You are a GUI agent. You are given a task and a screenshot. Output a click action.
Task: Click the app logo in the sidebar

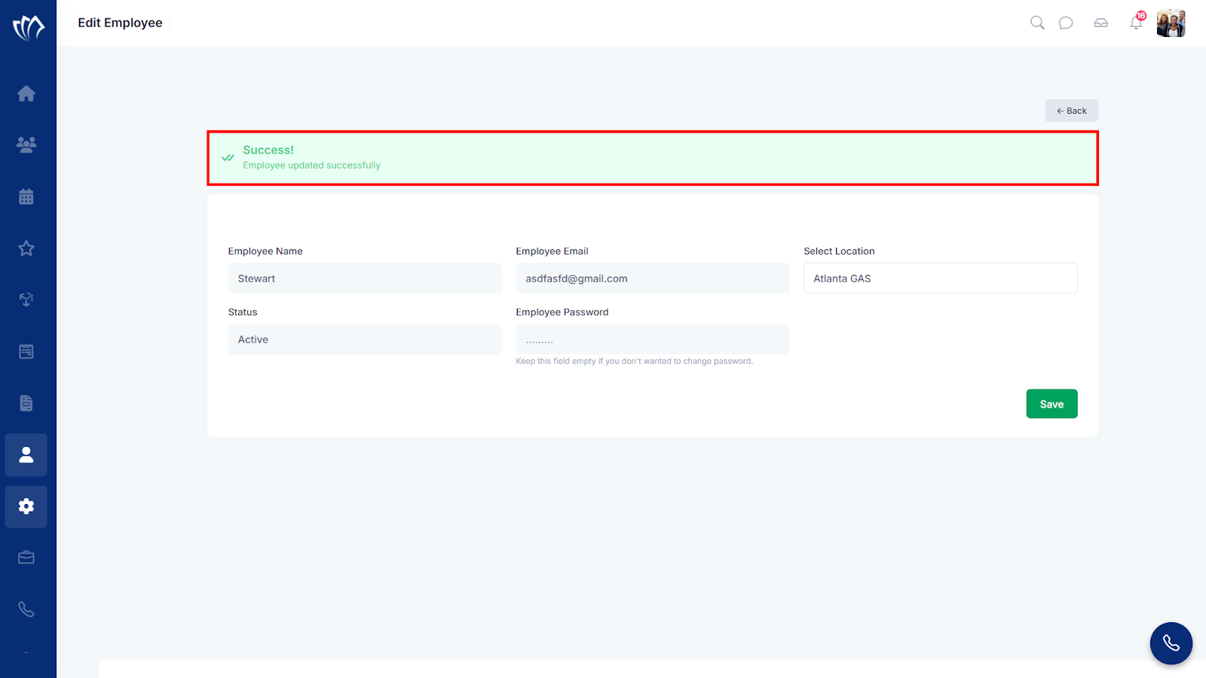29,28
